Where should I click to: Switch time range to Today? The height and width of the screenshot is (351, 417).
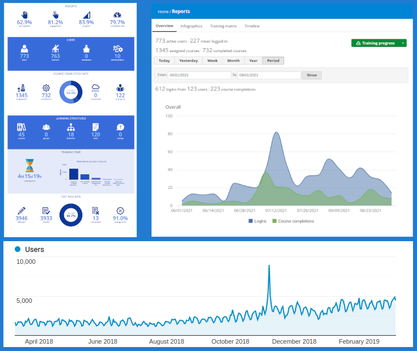(164, 61)
